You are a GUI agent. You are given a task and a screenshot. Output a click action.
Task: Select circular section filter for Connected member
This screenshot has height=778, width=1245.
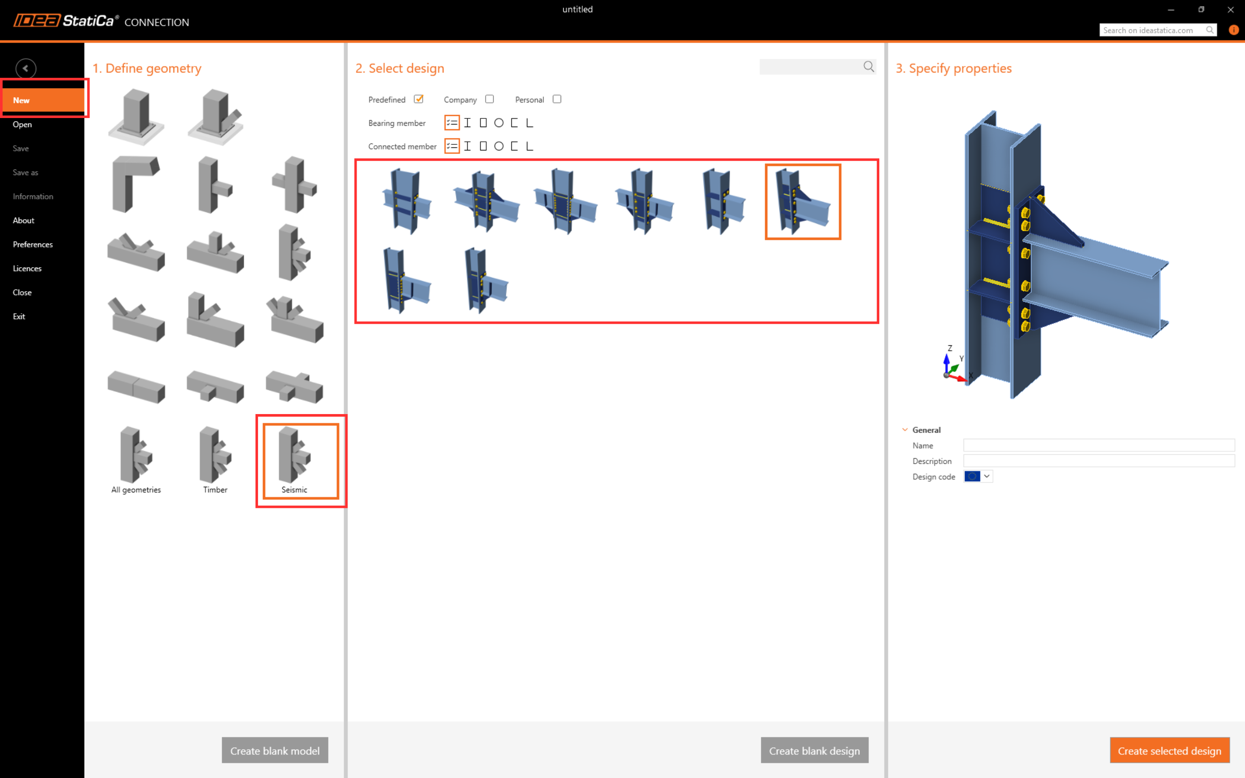pos(498,146)
